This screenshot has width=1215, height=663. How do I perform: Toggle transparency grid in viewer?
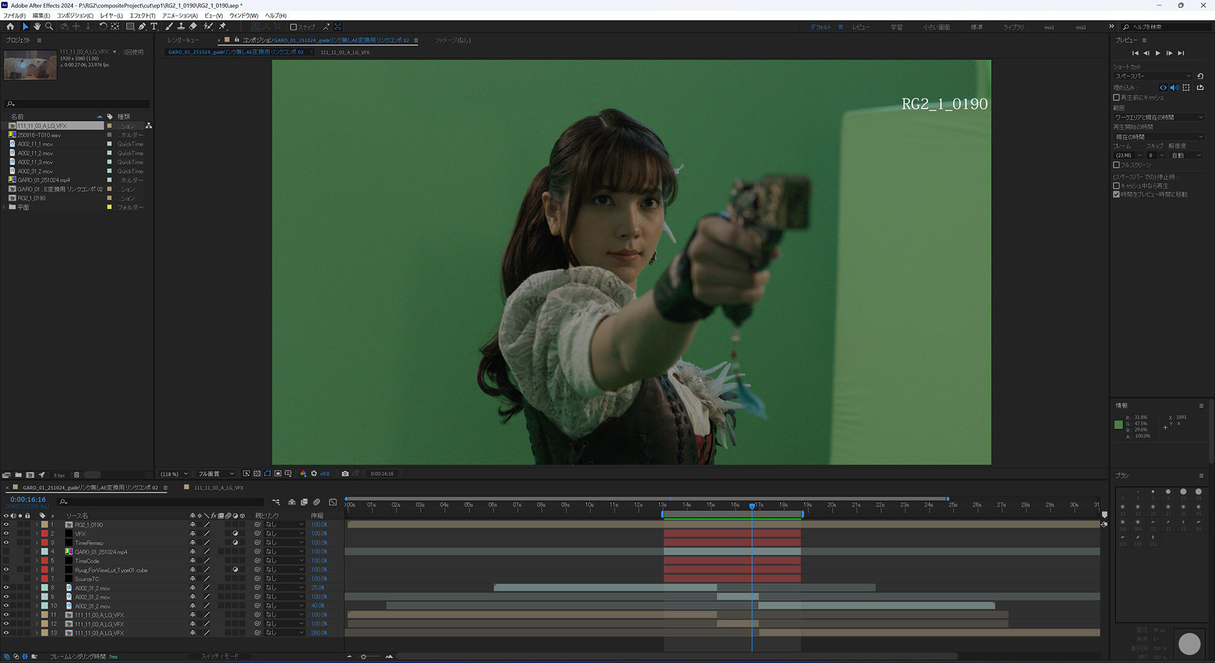coord(257,473)
